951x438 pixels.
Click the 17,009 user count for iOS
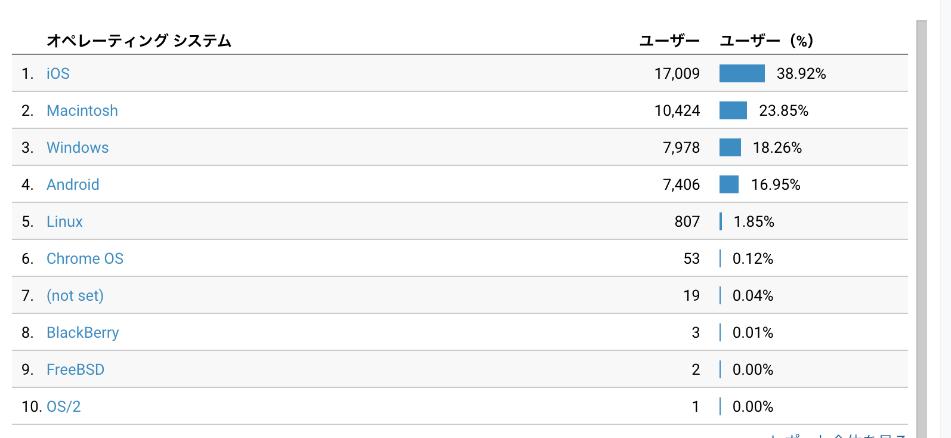[x=677, y=73]
